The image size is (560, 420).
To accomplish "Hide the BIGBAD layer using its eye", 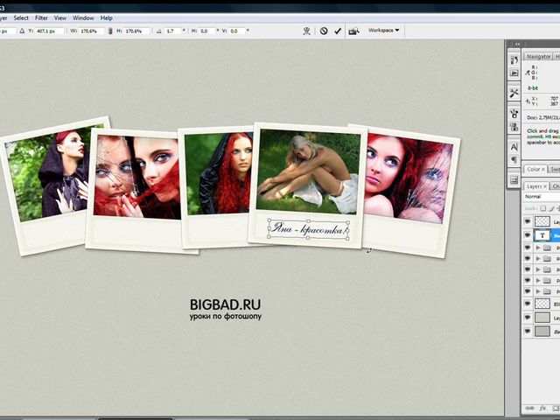I will tap(528, 304).
